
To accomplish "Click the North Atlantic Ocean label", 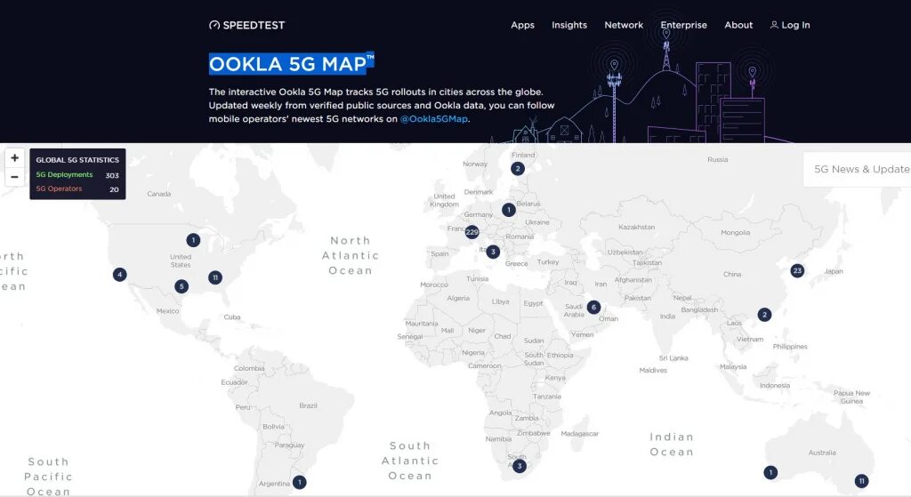I will (x=351, y=255).
